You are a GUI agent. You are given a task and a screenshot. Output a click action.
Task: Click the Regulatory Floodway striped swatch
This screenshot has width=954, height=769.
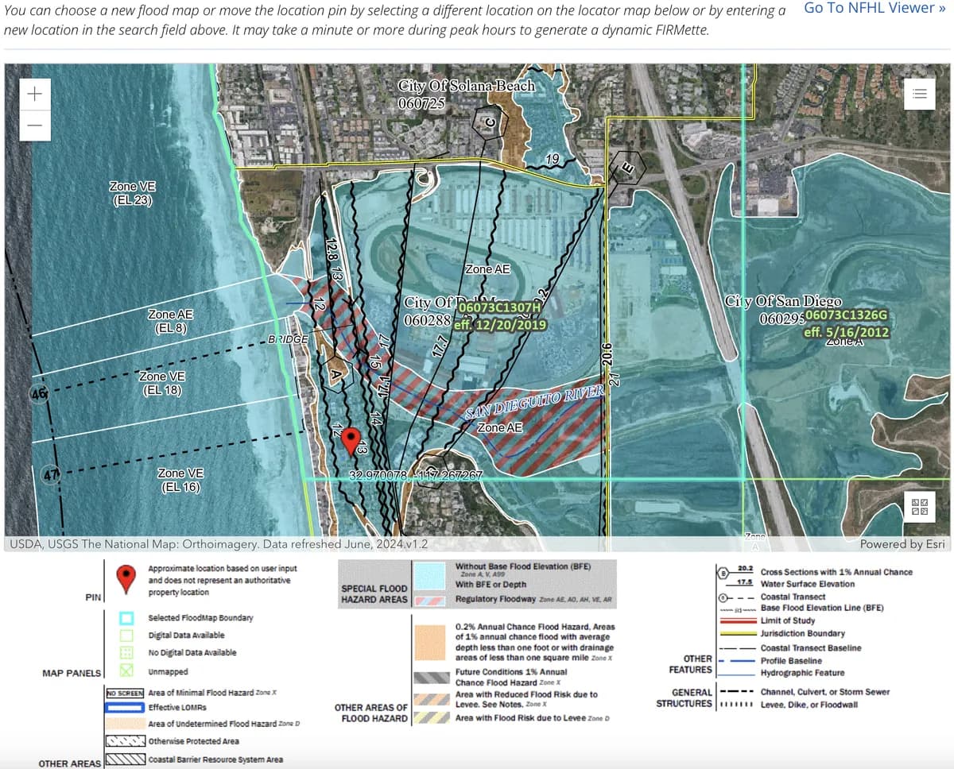(429, 600)
